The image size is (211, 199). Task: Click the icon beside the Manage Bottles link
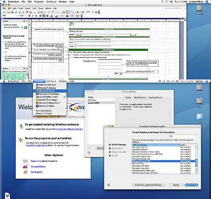click(x=25, y=166)
